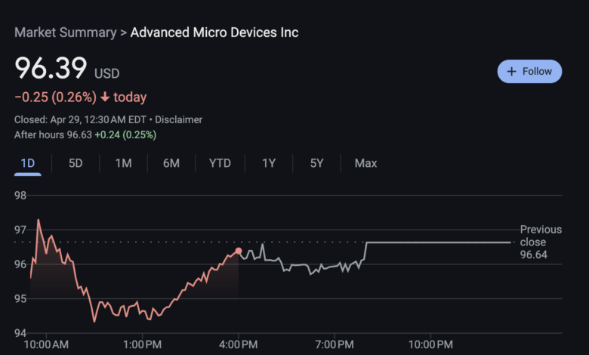Select the 1D chart range tab
This screenshot has width=589, height=355.
27,163
